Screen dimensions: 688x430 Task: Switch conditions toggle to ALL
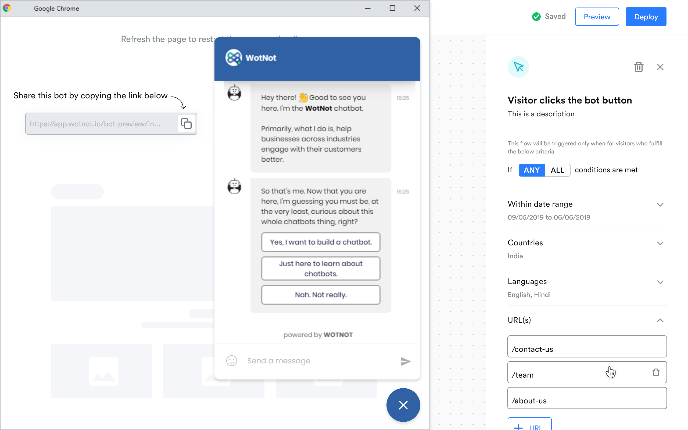[557, 170]
